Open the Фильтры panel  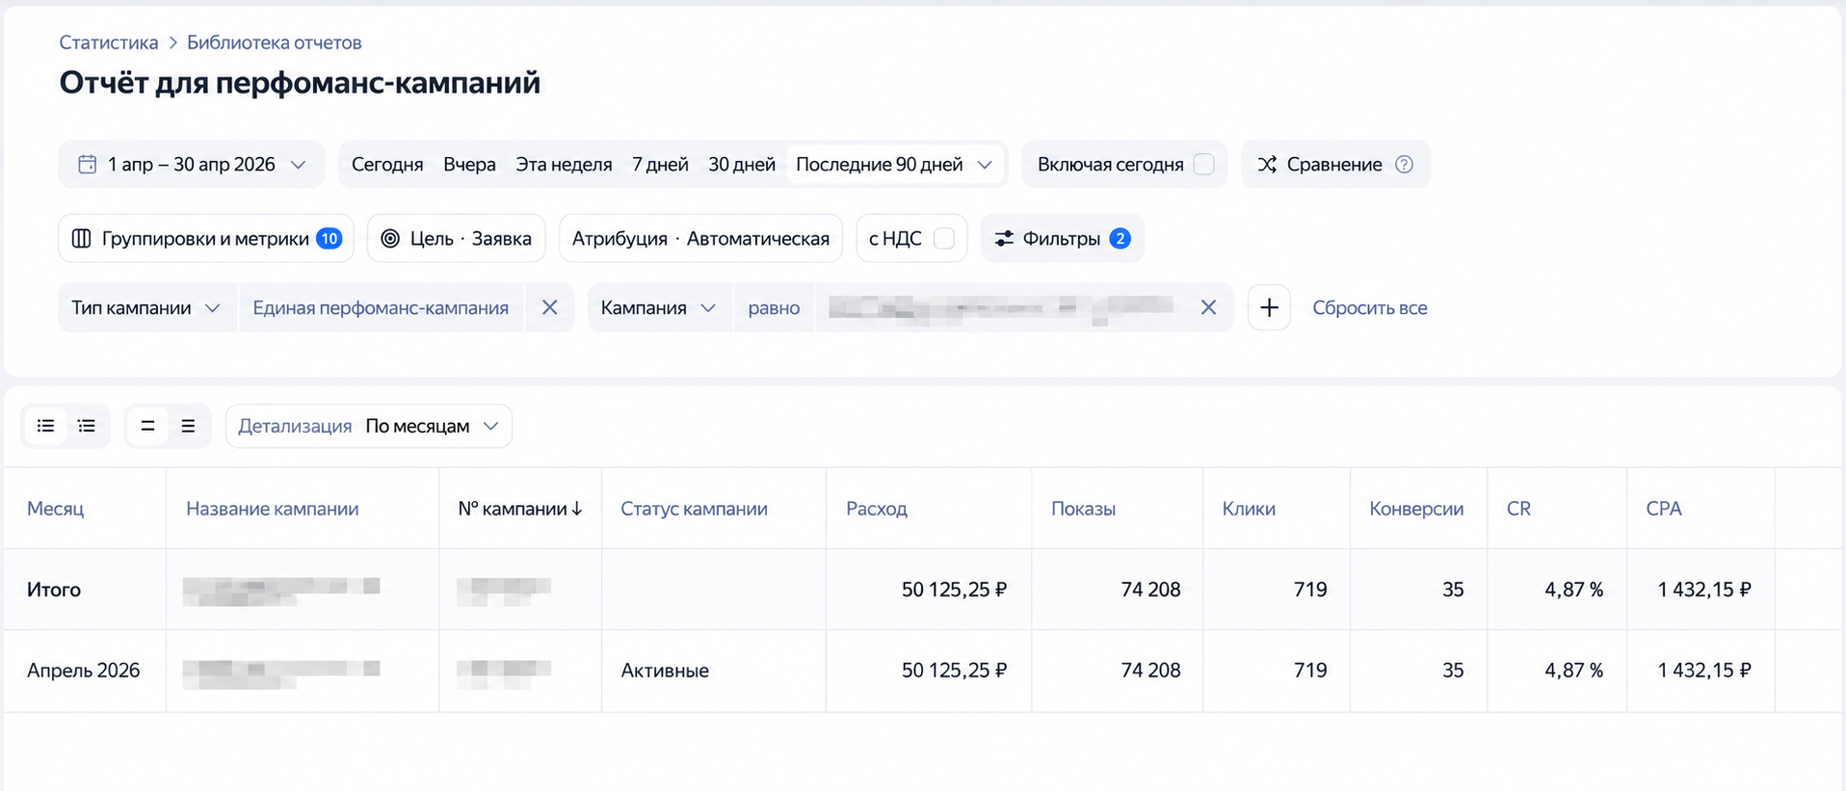click(x=1063, y=238)
